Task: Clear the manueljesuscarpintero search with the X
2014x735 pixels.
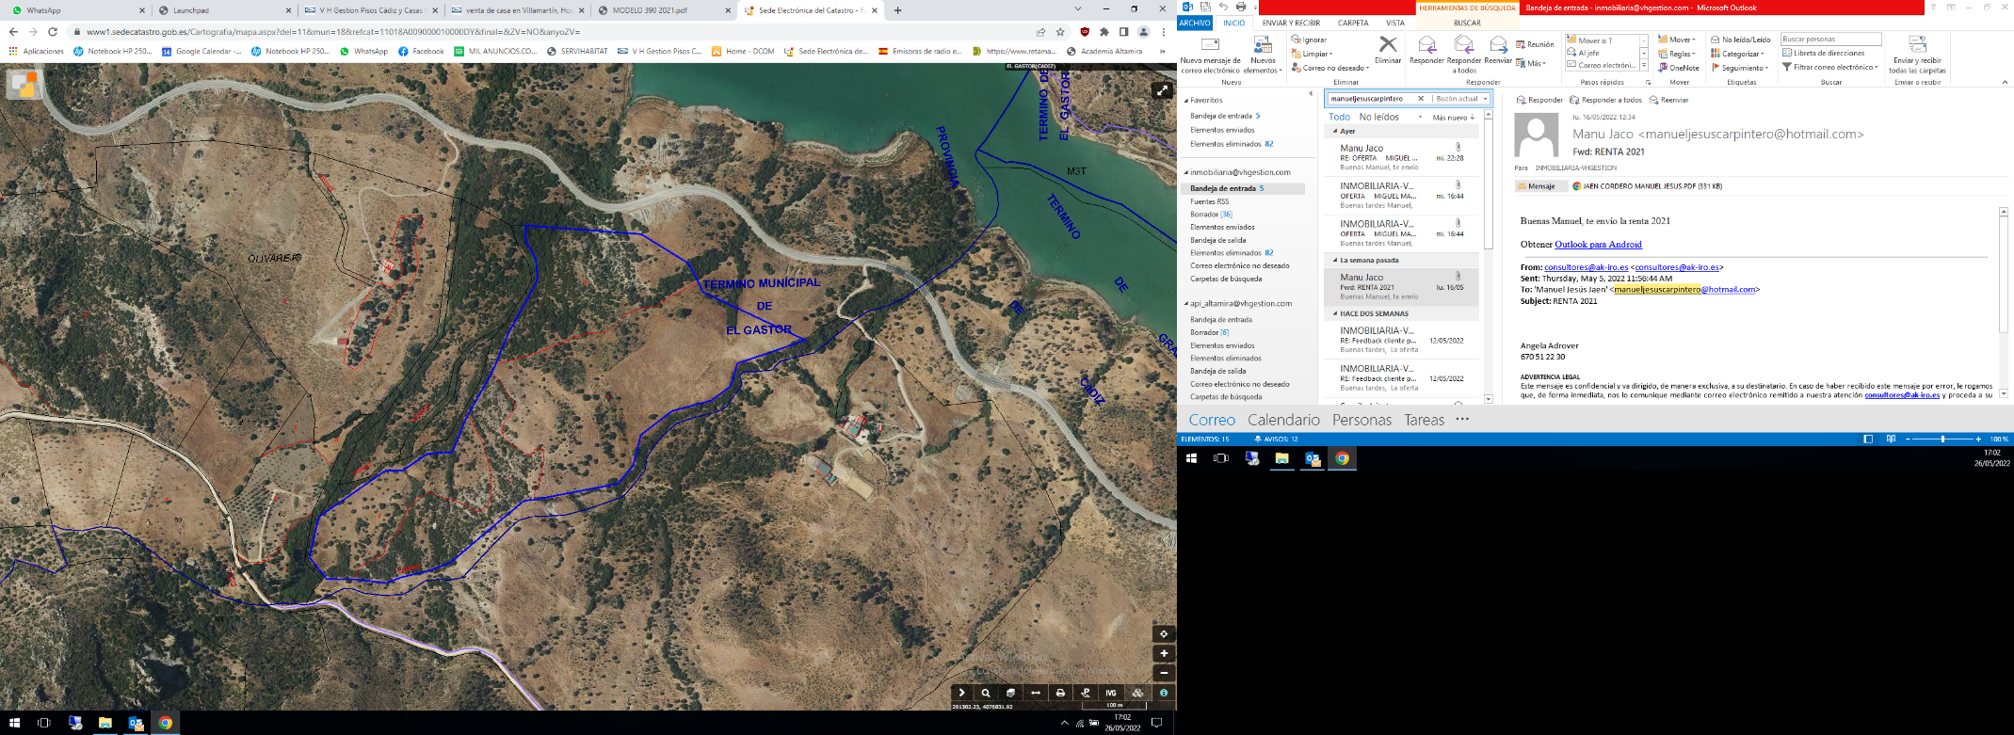Action: pos(1421,99)
